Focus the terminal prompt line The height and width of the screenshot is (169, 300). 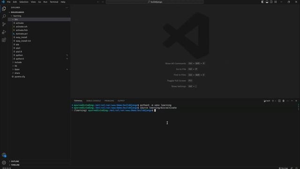pyautogui.click(x=115, y=111)
